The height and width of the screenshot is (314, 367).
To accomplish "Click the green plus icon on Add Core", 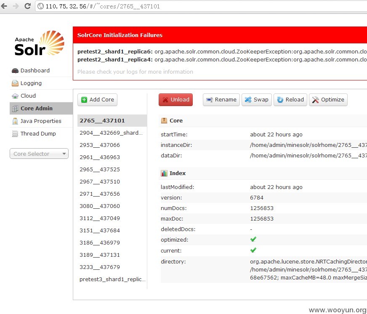I will (x=84, y=100).
